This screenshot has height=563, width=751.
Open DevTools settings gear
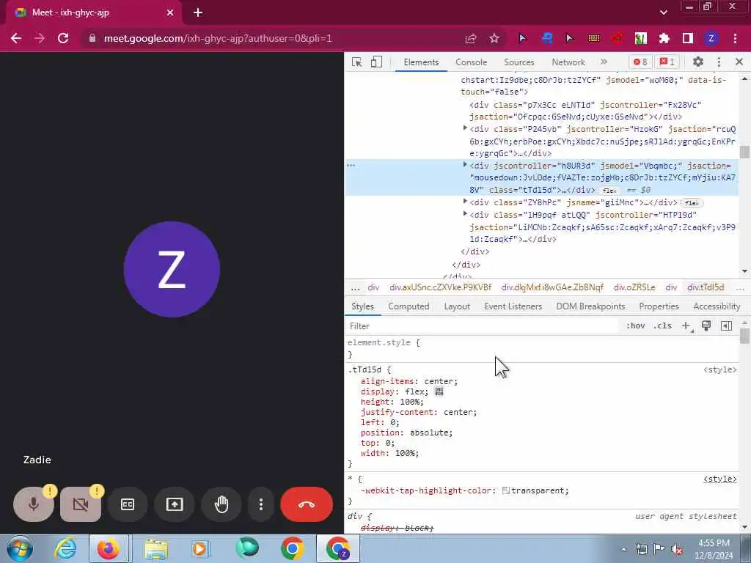(698, 62)
